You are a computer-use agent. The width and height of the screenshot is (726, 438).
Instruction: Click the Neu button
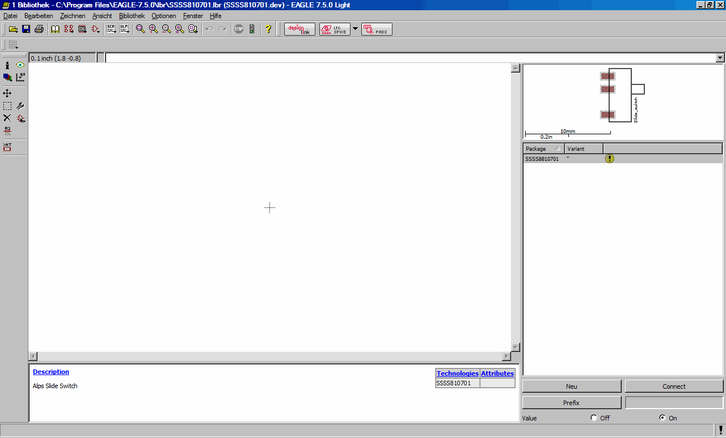(572, 386)
